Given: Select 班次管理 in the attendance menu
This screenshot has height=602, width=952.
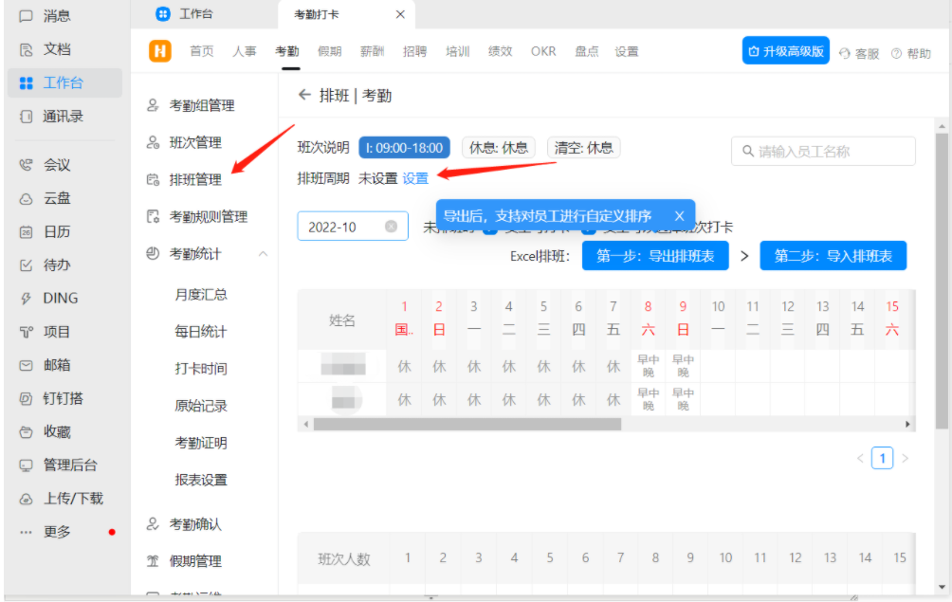Looking at the screenshot, I should [x=196, y=142].
